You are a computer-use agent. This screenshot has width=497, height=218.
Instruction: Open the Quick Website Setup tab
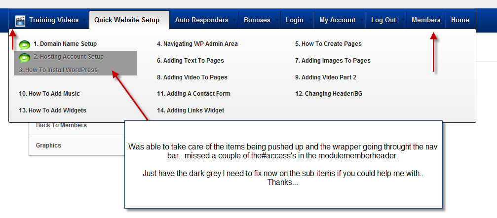coord(127,20)
